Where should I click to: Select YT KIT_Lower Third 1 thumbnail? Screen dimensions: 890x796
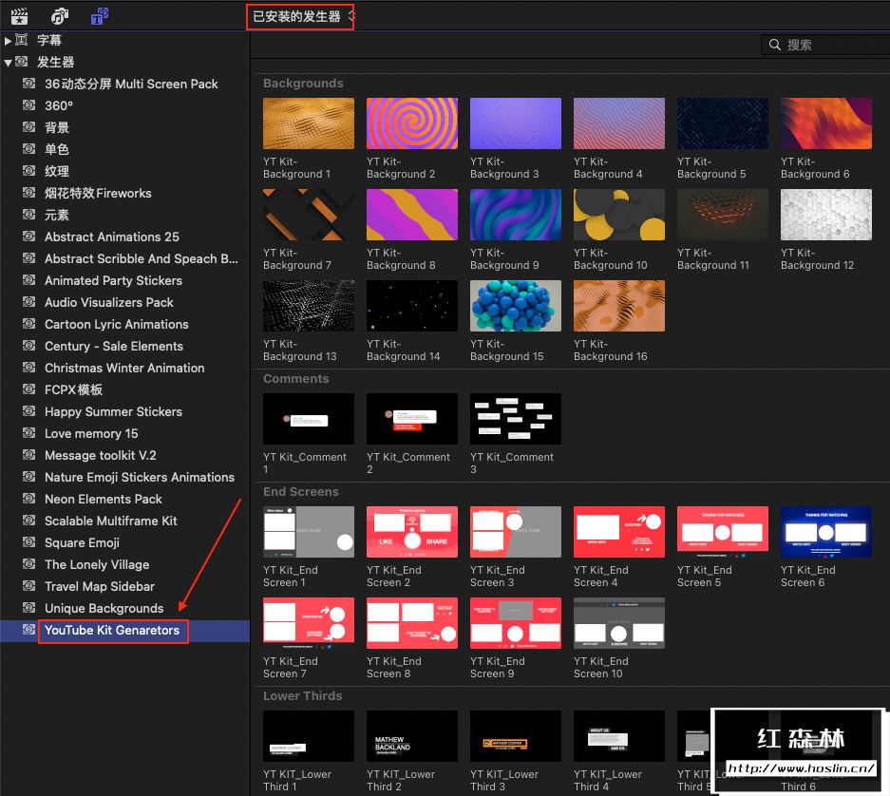click(308, 736)
